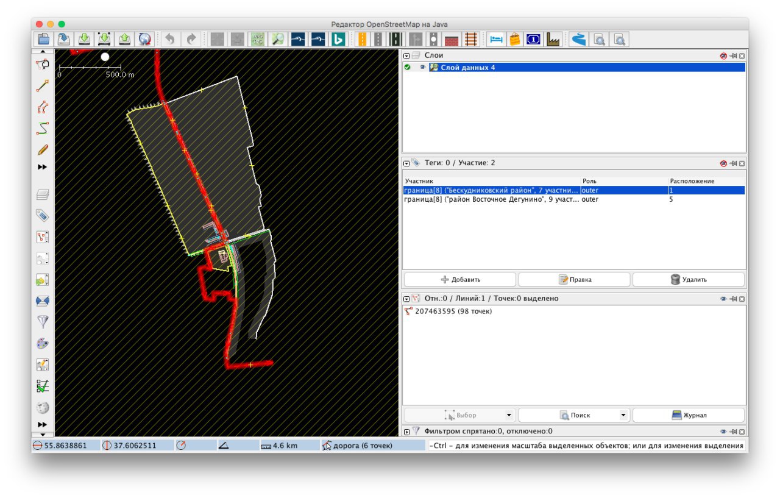Click the Участник column header

[x=492, y=181]
